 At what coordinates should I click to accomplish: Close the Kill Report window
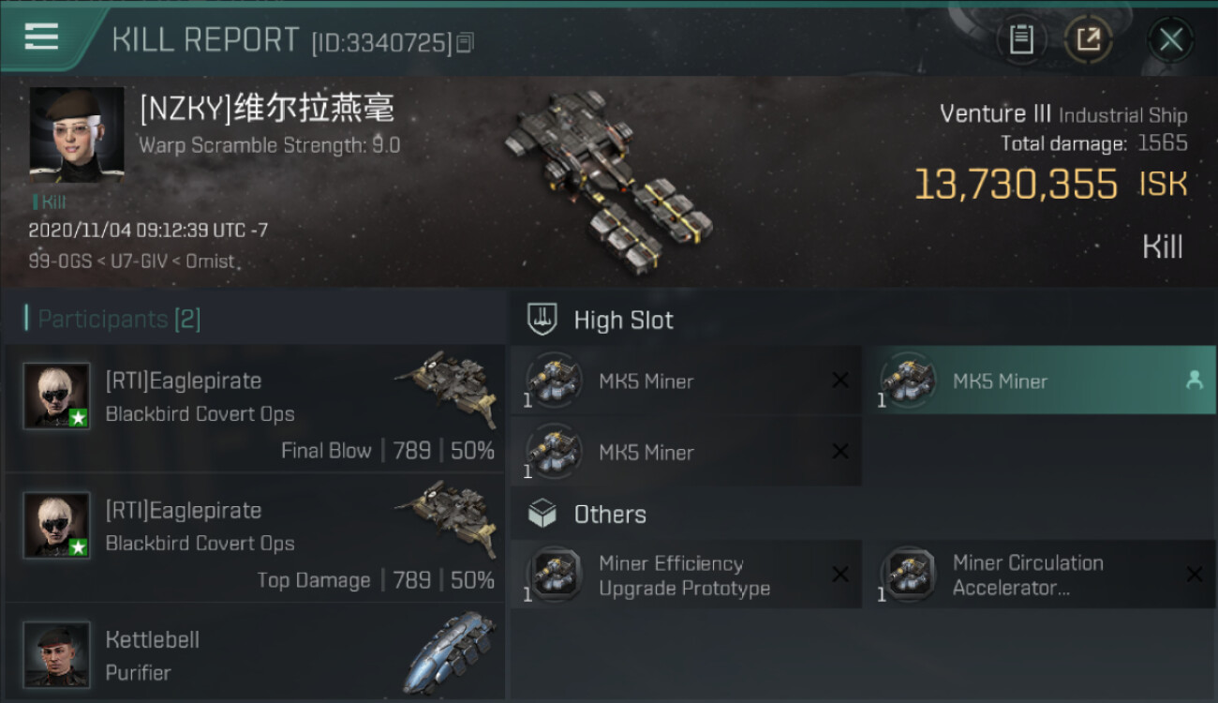[x=1170, y=39]
